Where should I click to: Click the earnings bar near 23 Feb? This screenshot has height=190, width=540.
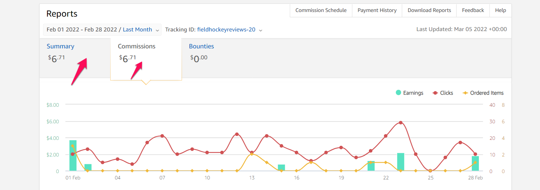pyautogui.click(x=401, y=162)
